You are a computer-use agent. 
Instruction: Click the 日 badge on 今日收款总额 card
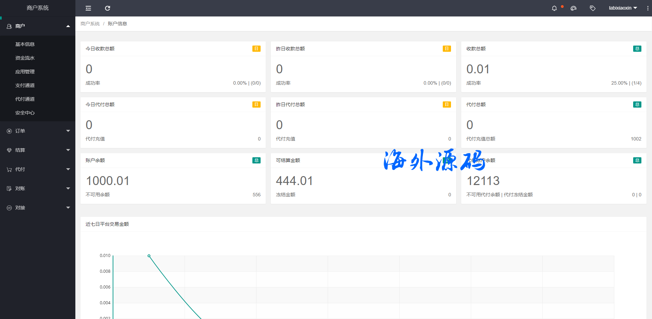(256, 49)
